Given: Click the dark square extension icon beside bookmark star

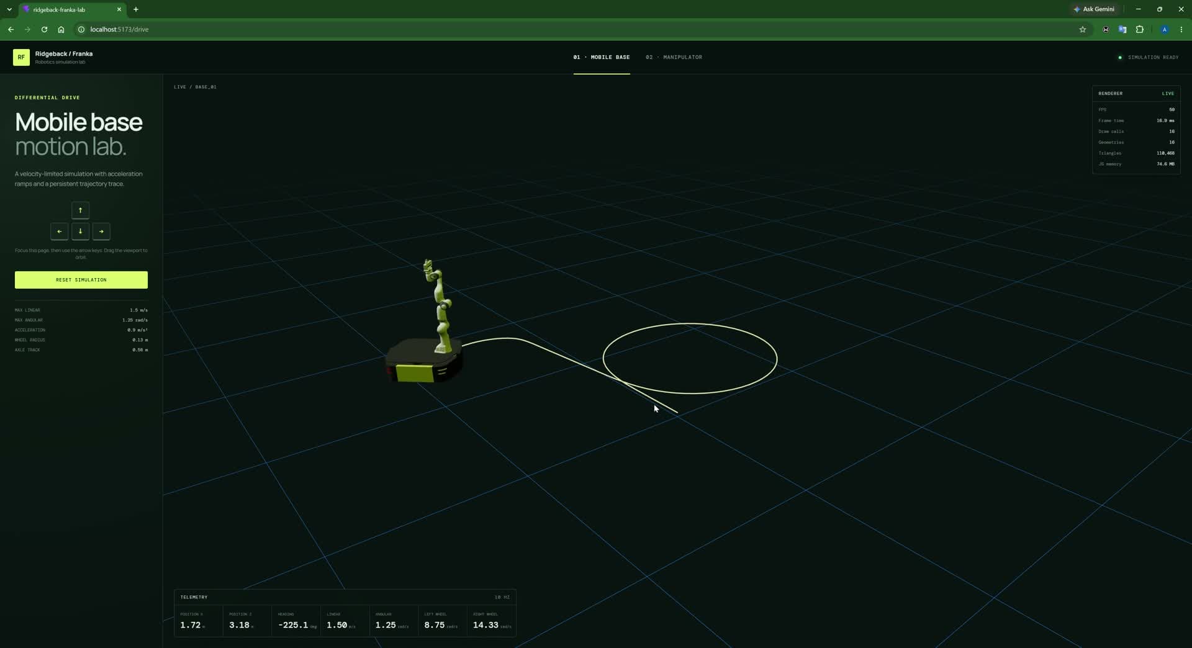Looking at the screenshot, I should (1106, 29).
